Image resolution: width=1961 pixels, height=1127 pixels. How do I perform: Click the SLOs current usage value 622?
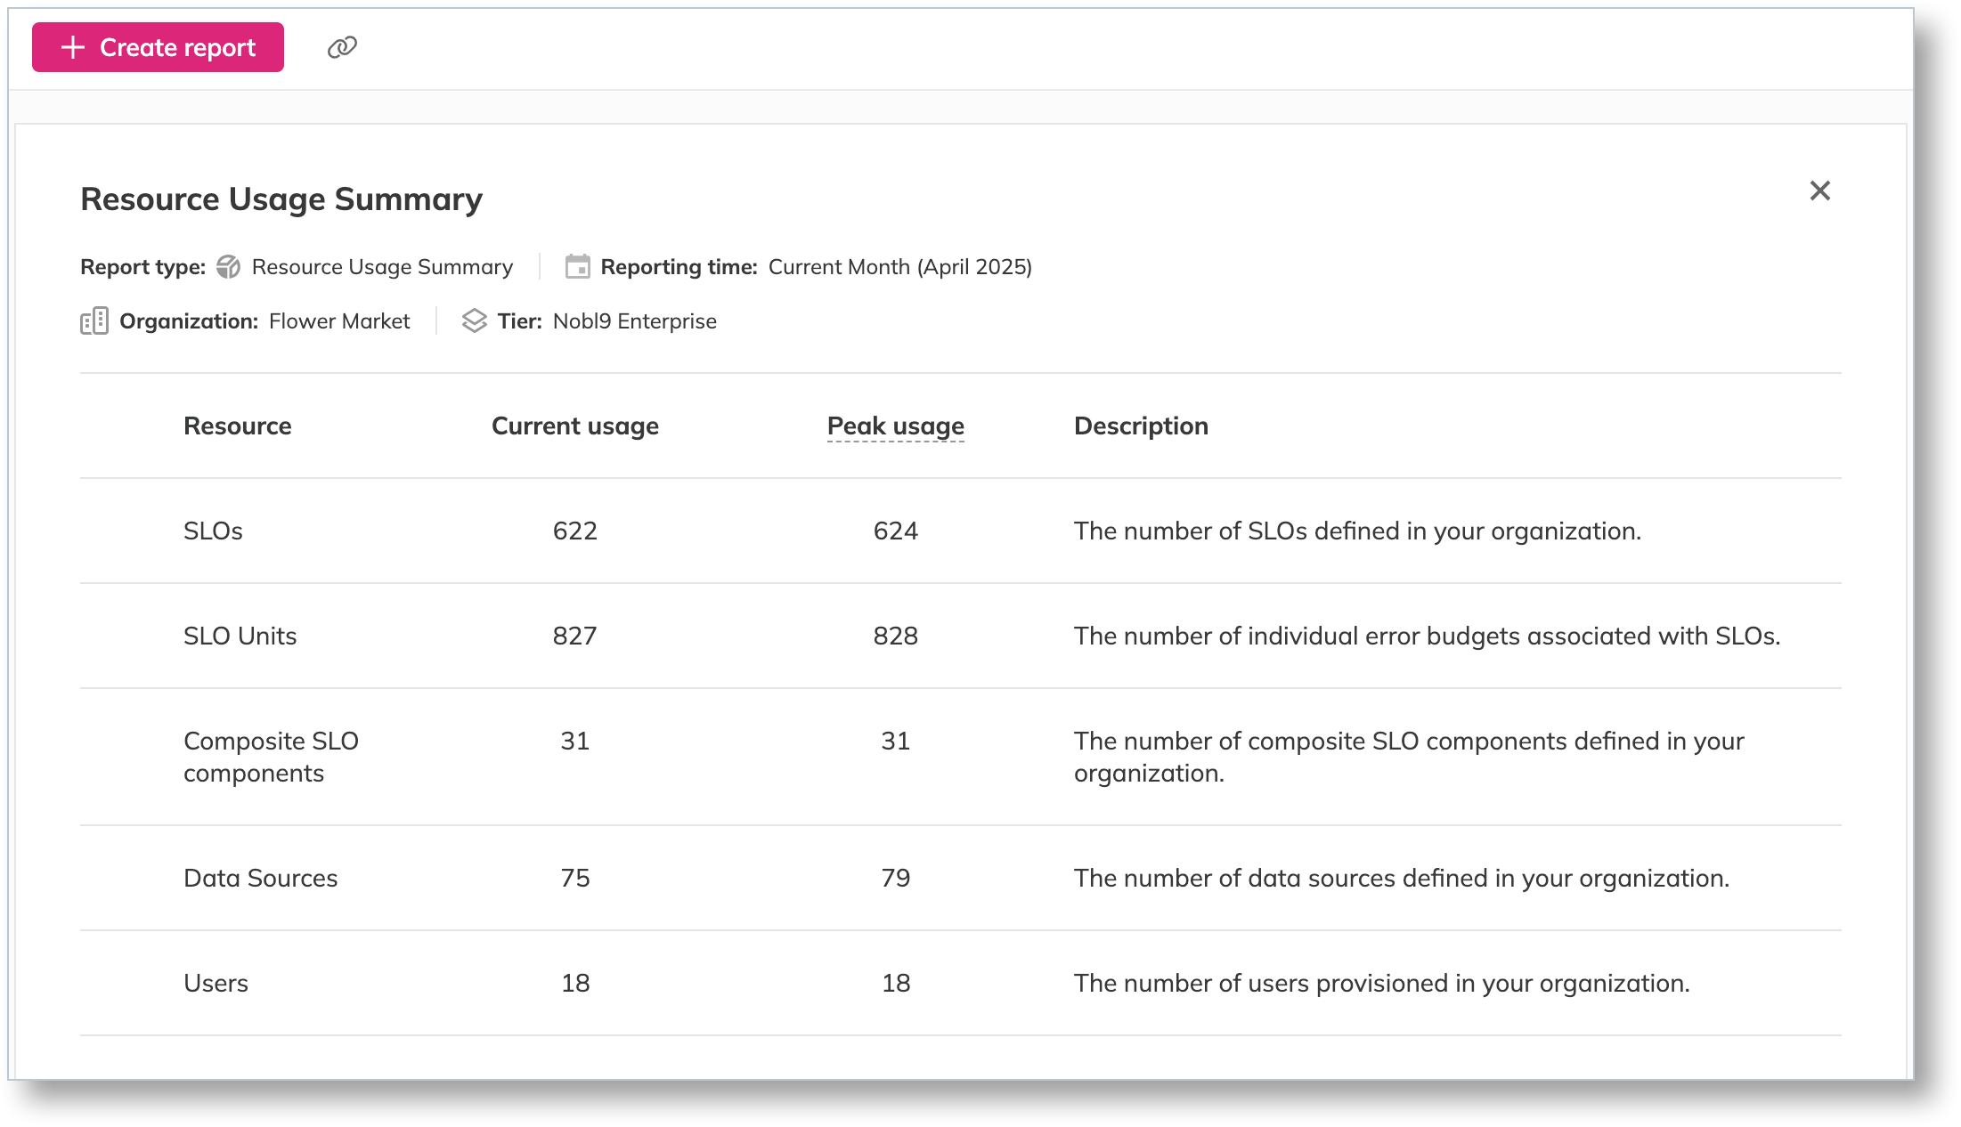click(x=575, y=531)
